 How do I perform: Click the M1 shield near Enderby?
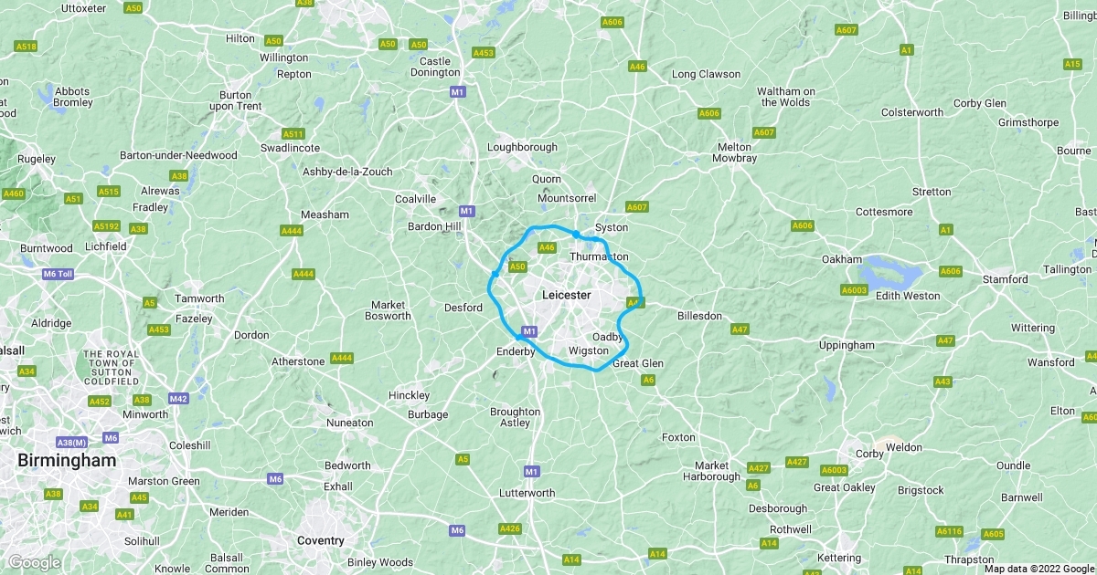(x=528, y=330)
